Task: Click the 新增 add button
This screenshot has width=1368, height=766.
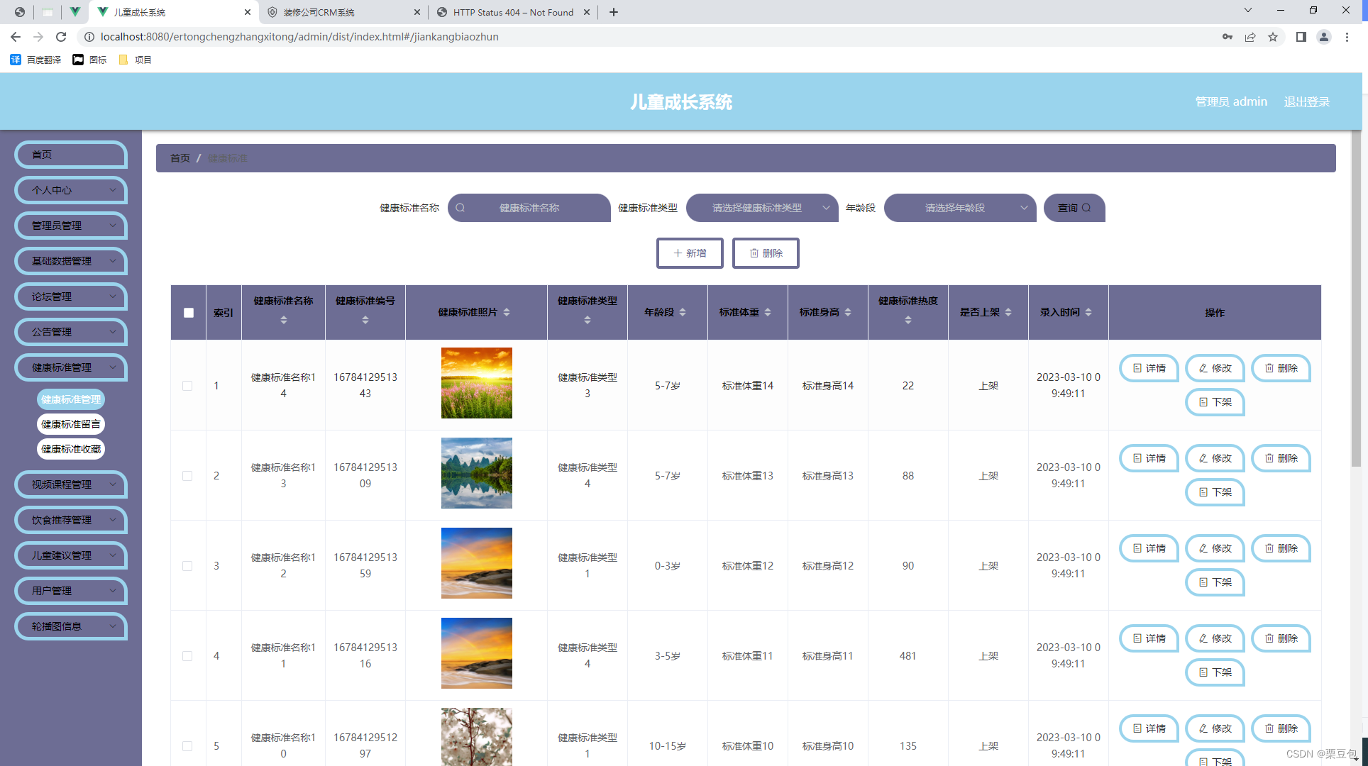Action: click(690, 253)
